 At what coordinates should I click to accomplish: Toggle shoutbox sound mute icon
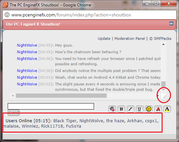point(112,109)
